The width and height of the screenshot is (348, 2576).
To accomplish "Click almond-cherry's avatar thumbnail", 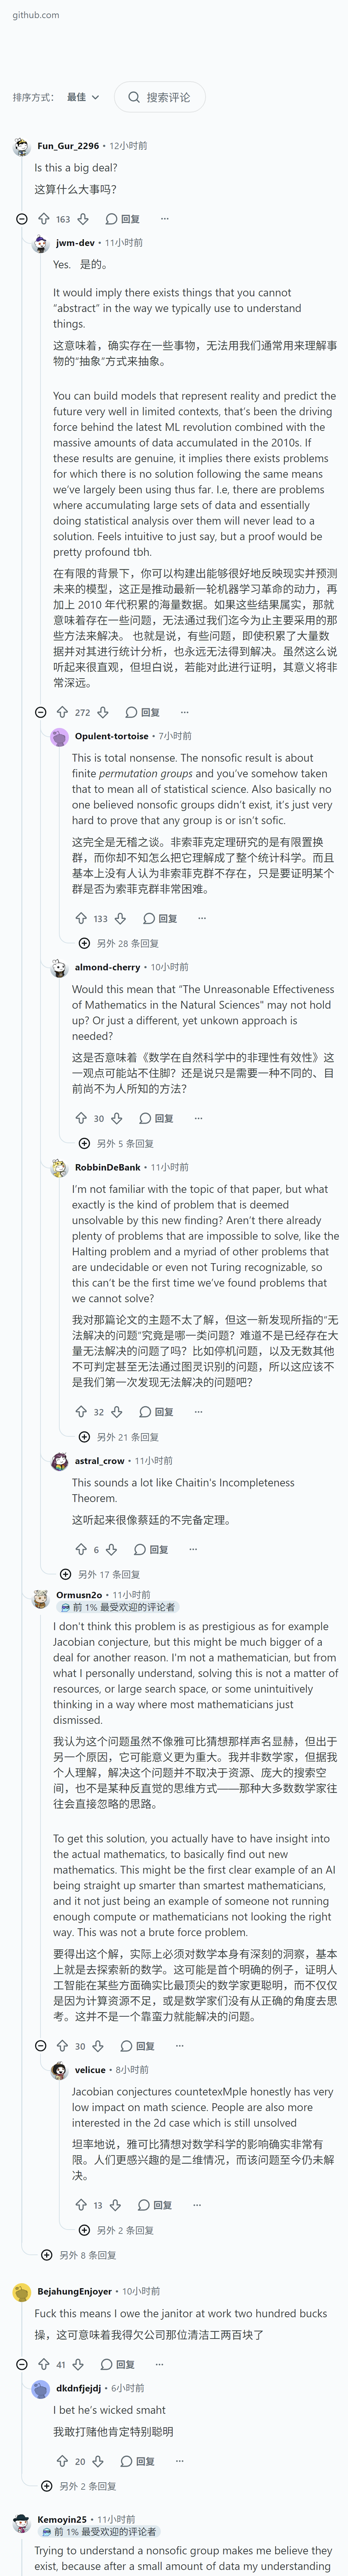I will click(59, 968).
